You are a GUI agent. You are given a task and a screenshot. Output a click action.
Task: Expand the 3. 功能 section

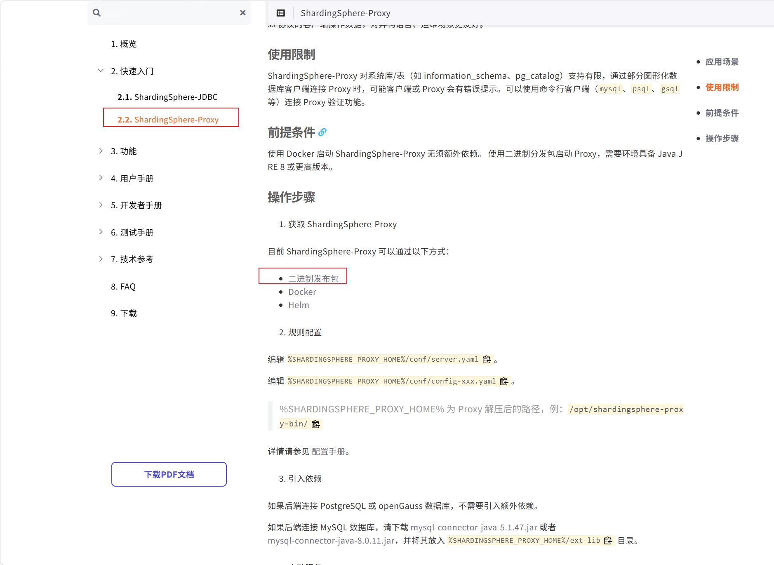coord(101,151)
